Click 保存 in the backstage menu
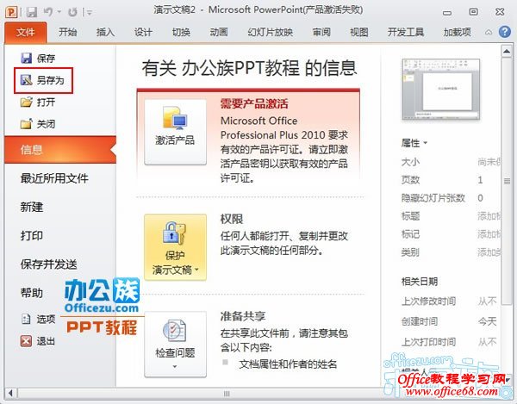The width and height of the screenshot is (517, 404). [x=38, y=59]
